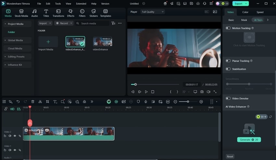The image size is (276, 160).
Task: Zoom in the timeline with plus icon
Action: click(201, 102)
